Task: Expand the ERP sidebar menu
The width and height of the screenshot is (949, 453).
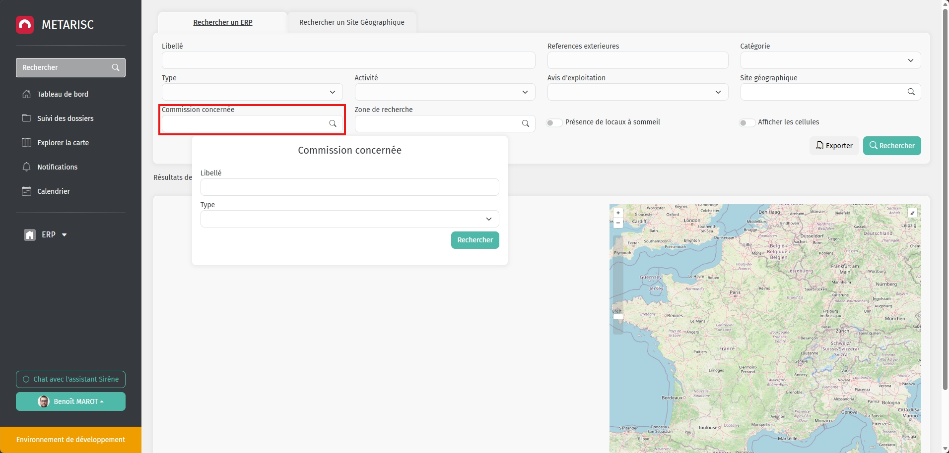Action: (48, 235)
